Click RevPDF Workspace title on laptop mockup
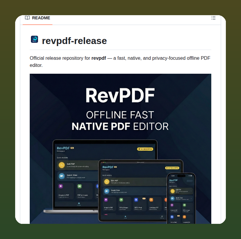 pos(65,149)
